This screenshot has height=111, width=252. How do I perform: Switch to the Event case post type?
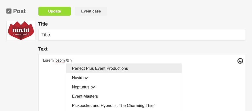coord(91,11)
